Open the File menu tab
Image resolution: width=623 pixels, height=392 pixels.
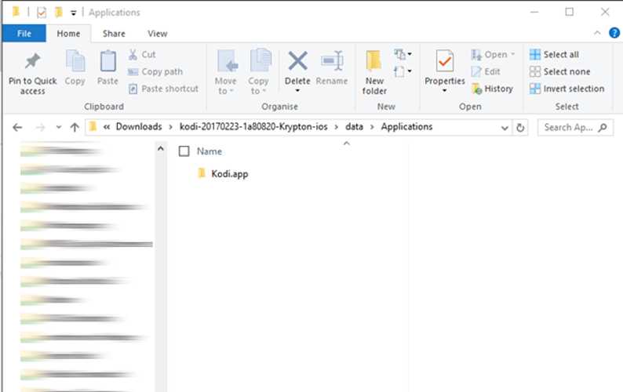coord(24,34)
